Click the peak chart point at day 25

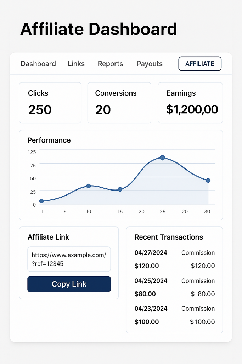coord(162,157)
